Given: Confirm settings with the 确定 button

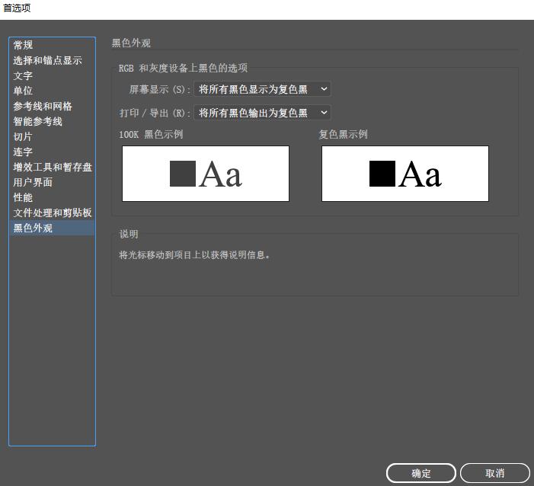Looking at the screenshot, I should point(420,473).
